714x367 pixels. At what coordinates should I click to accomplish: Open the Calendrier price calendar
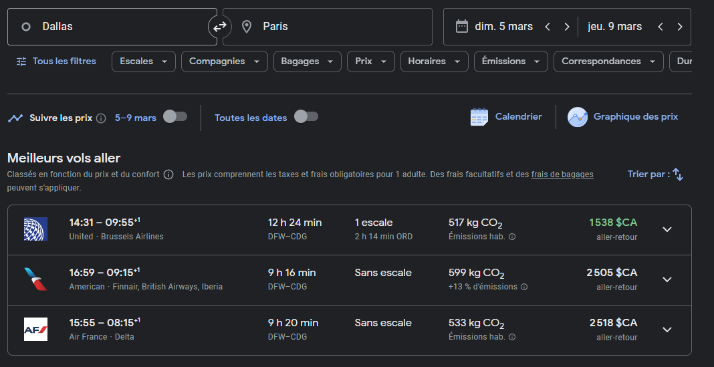(x=506, y=117)
